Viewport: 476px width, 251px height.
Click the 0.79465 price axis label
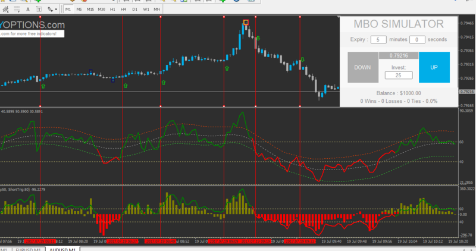point(467,23)
